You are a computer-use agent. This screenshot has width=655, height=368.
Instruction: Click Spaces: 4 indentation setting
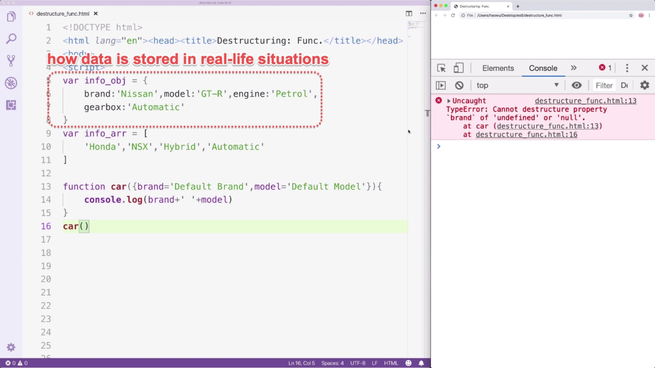click(x=333, y=363)
